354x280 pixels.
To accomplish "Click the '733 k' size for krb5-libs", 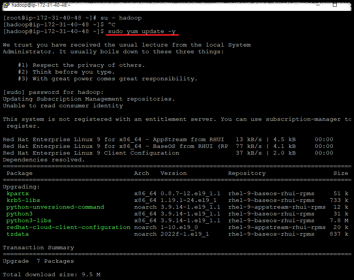I will click(339, 200).
